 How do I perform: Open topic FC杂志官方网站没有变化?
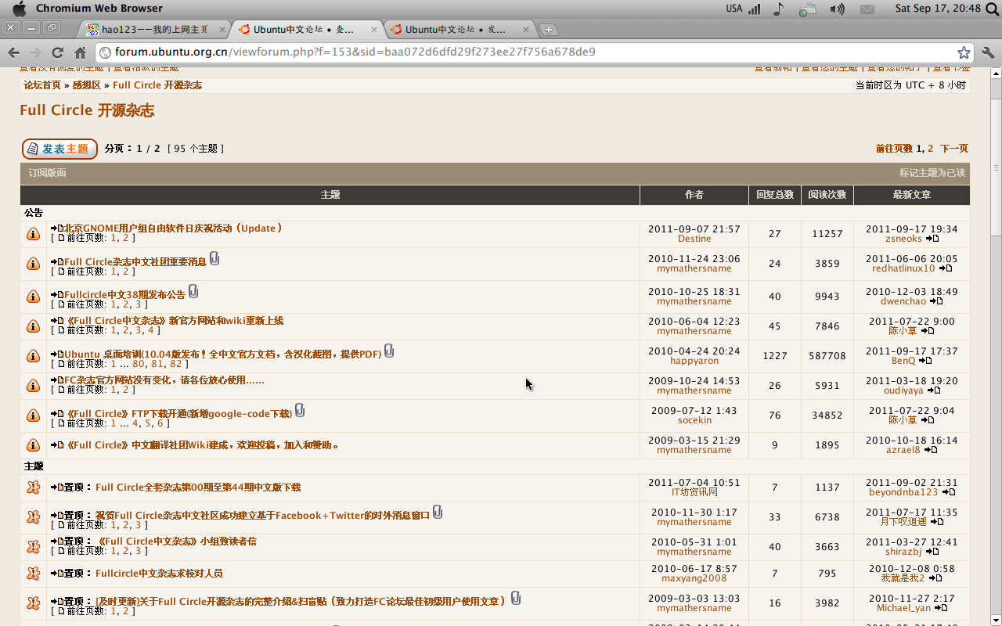(x=164, y=380)
